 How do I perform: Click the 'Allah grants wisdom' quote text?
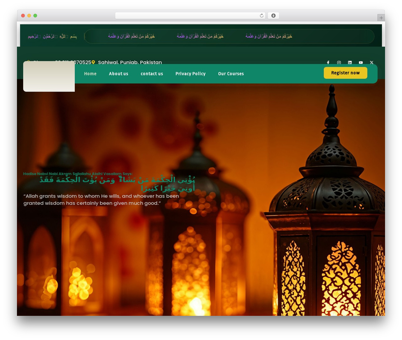point(101,199)
